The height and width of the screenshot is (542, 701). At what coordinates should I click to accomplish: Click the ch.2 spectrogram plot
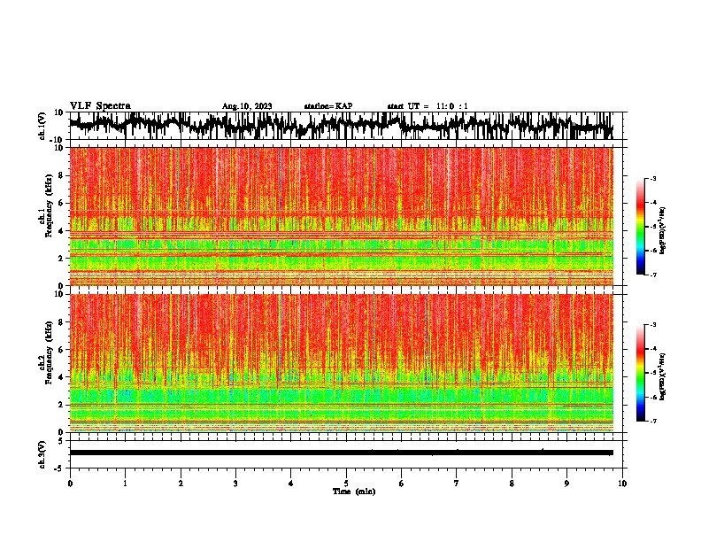[x=342, y=363]
